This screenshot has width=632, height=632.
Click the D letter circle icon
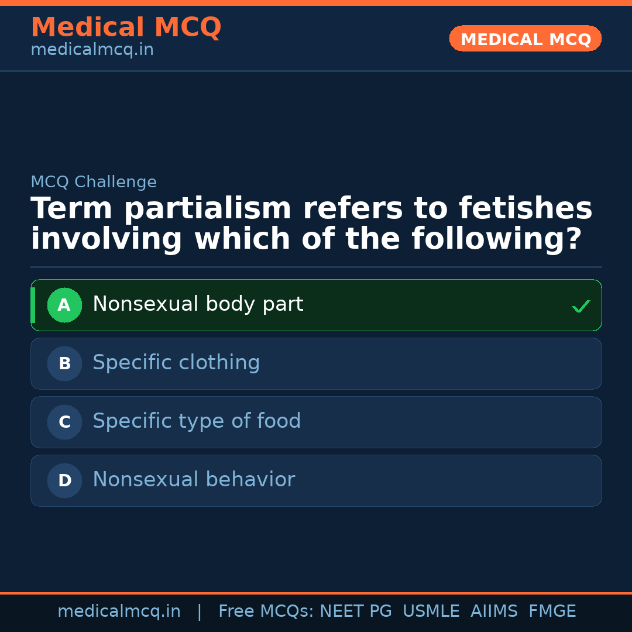point(64,480)
